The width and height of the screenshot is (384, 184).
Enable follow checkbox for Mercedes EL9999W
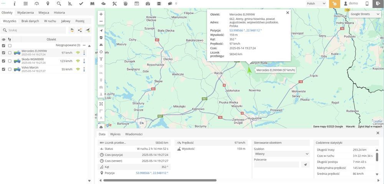[x=10, y=53]
